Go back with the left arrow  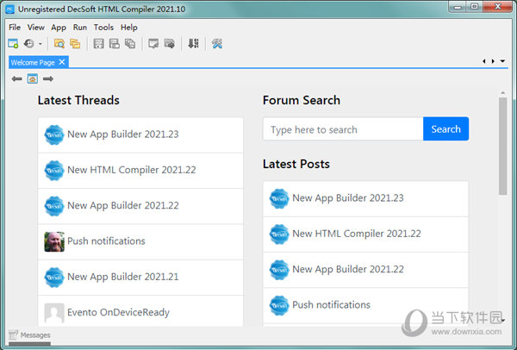pyautogui.click(x=17, y=78)
